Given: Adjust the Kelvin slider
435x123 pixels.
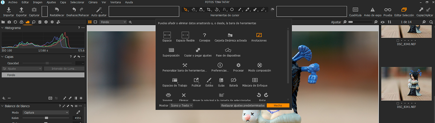Looking at the screenshot, I should point(47,118).
